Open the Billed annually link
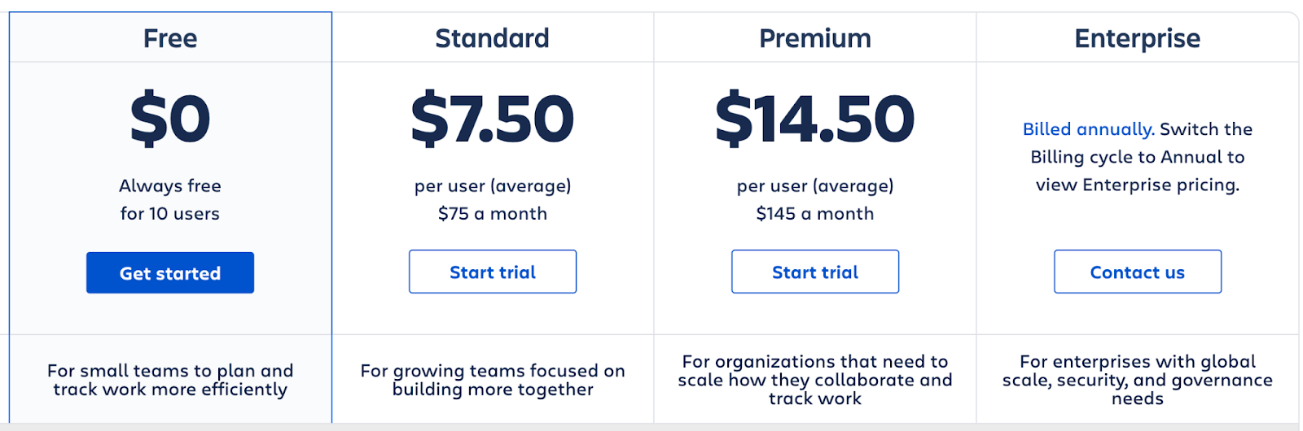Viewport: 1303px width, 431px height. 1089,129
